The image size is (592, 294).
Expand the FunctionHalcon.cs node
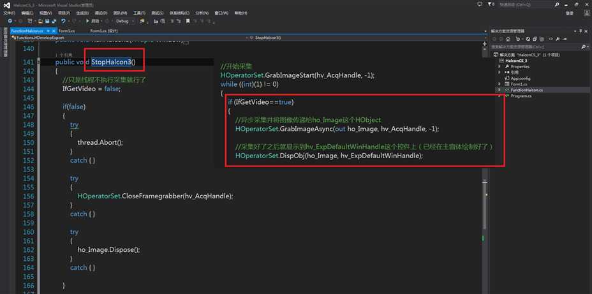click(500, 90)
